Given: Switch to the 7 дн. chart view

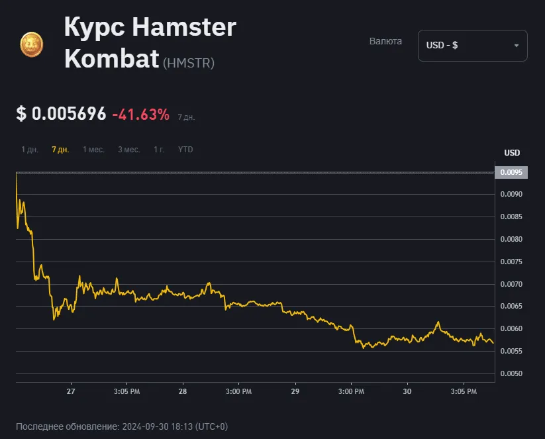Looking at the screenshot, I should [x=61, y=150].
